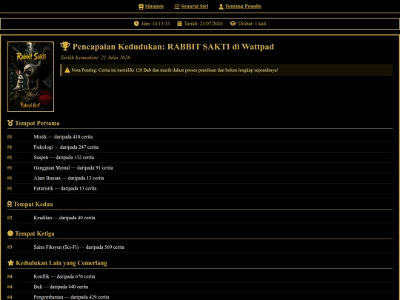Click the Nota Penting notice text
Viewport: 400px width, 300px height.
pos(175,70)
